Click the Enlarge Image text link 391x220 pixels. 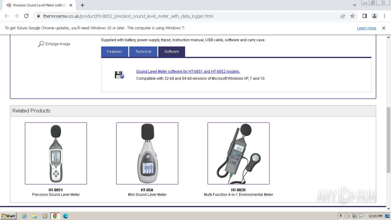coord(58,44)
